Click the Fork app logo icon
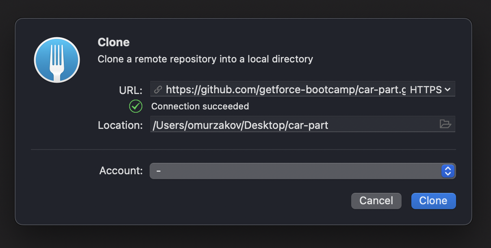This screenshot has height=248, width=491. point(57,60)
